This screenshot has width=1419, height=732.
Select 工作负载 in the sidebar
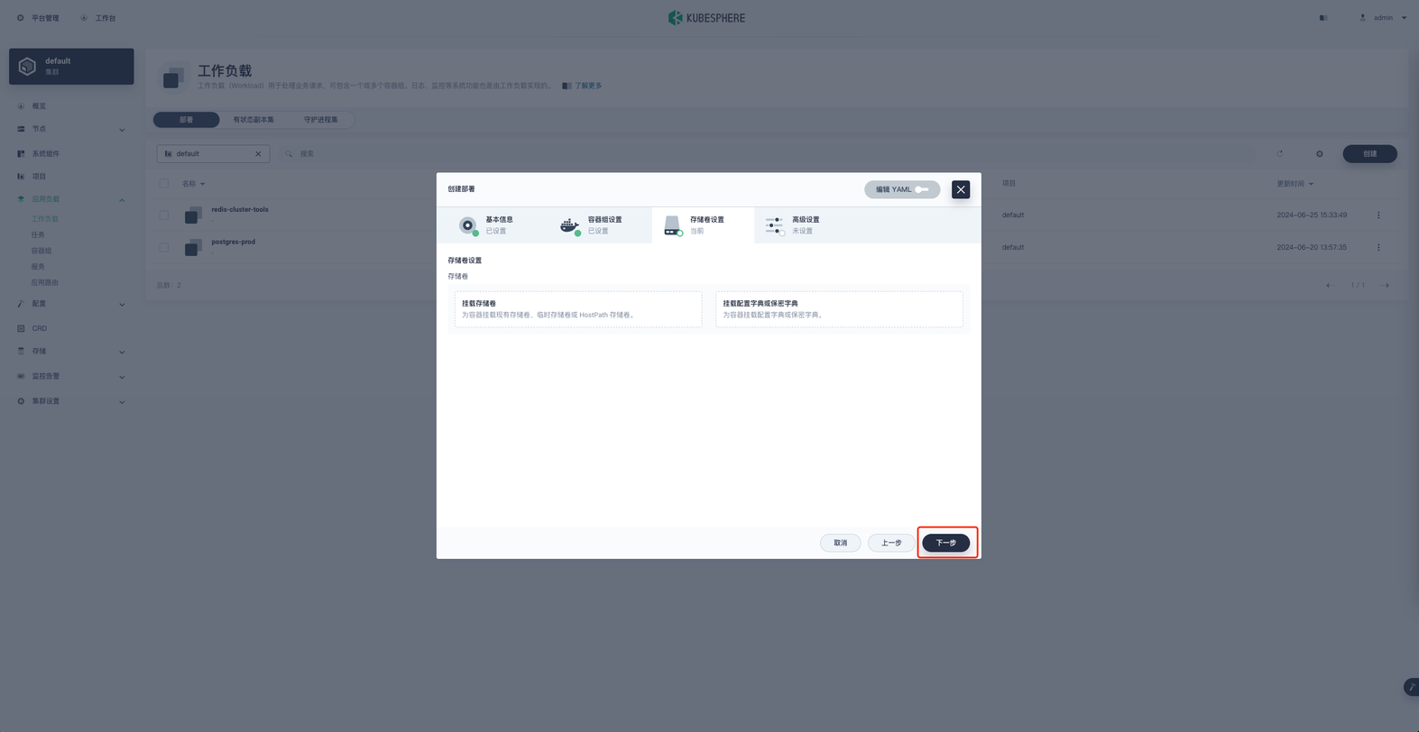(45, 219)
